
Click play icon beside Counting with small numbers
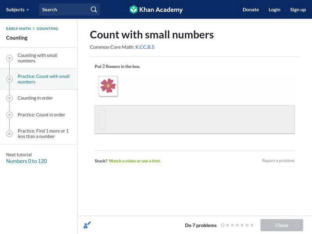point(9,58)
